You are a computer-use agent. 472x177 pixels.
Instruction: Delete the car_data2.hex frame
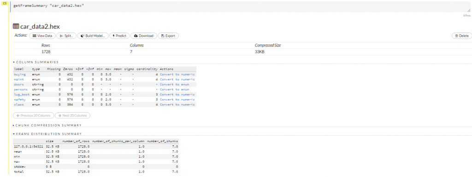[461, 36]
